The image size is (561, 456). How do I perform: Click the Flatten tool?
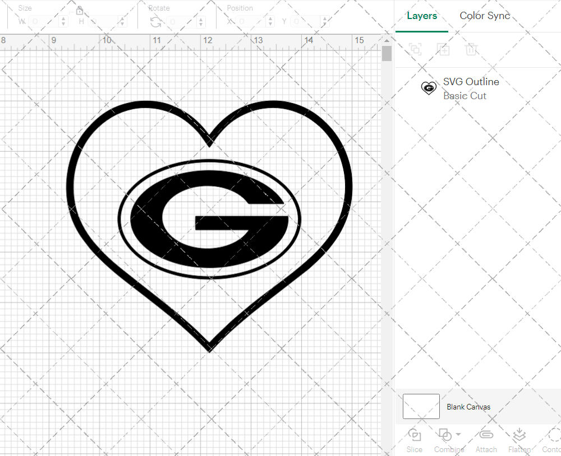point(519,440)
